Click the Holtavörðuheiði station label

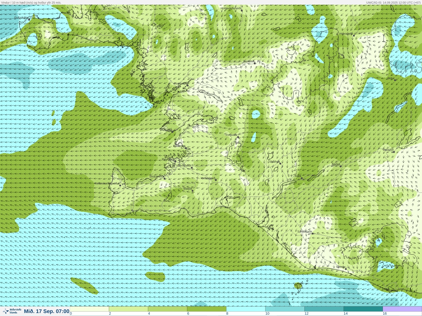click(x=231, y=8)
